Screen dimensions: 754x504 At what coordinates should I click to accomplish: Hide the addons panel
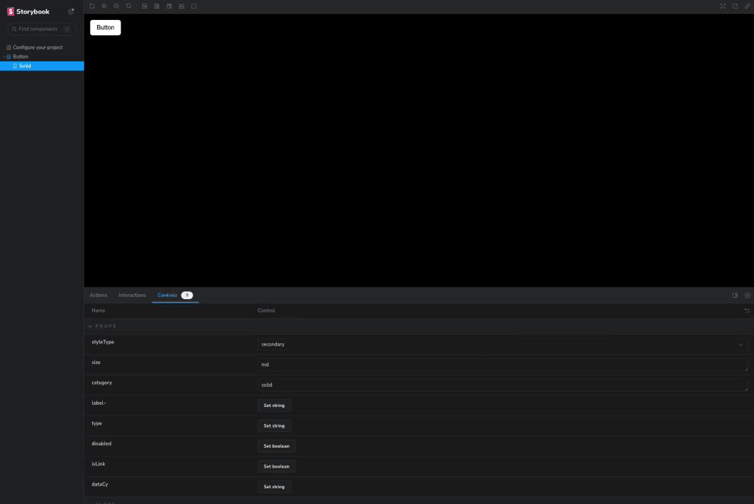pos(748,296)
